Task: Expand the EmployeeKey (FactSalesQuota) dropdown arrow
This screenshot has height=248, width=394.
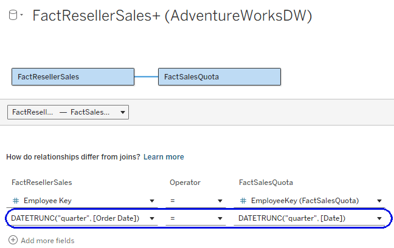Action: [x=379, y=201]
